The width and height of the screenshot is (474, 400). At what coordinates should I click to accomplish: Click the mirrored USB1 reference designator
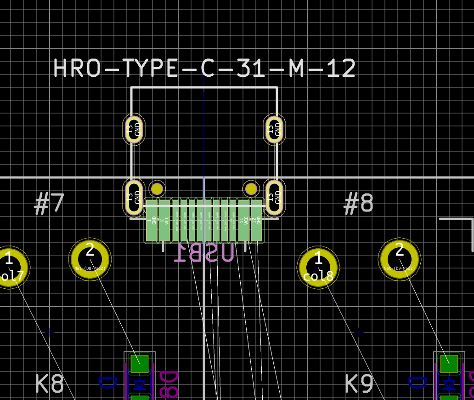click(x=203, y=253)
